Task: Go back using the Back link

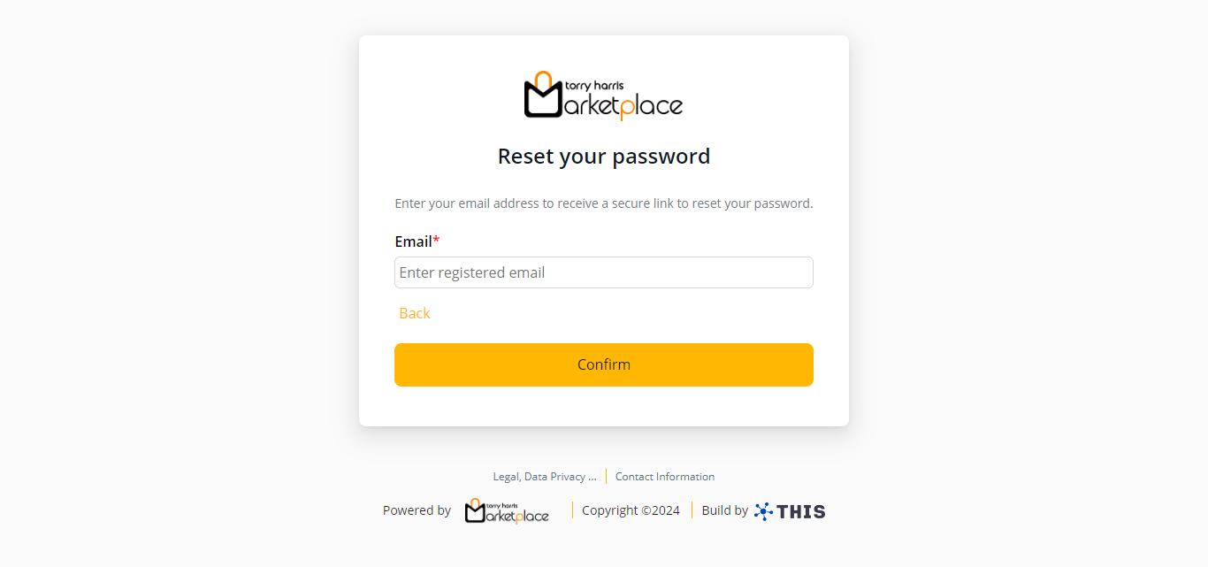Action: click(x=414, y=313)
